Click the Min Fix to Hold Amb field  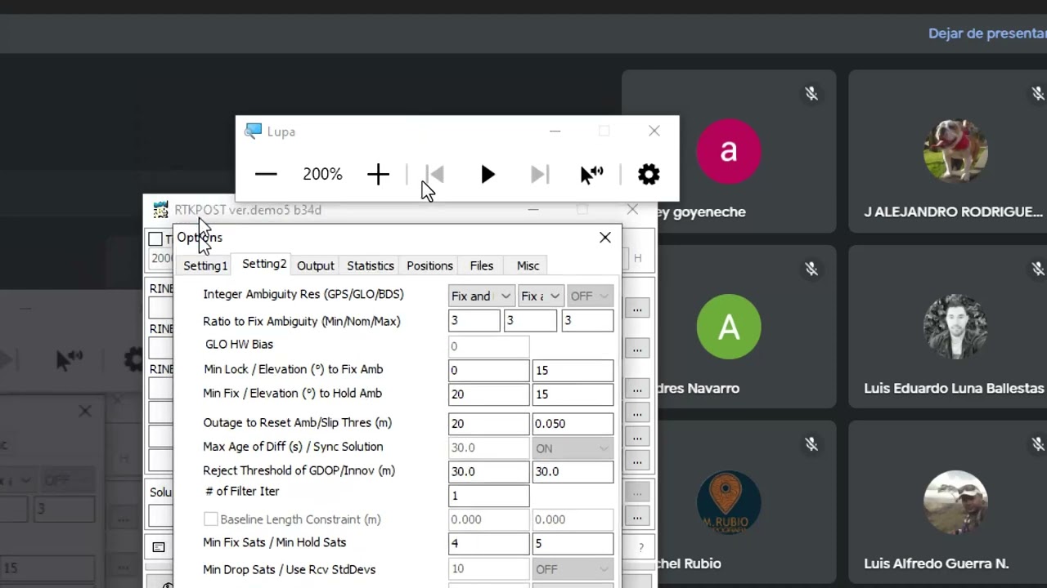point(488,394)
